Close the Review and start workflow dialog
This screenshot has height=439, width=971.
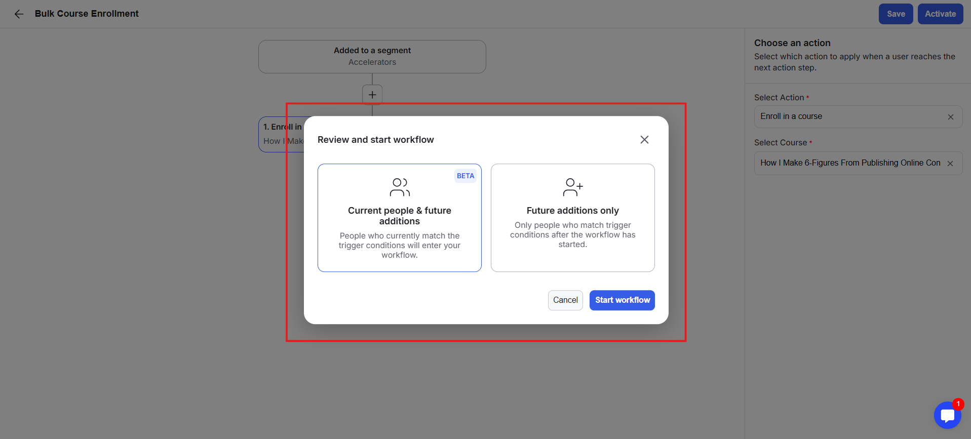click(x=644, y=140)
